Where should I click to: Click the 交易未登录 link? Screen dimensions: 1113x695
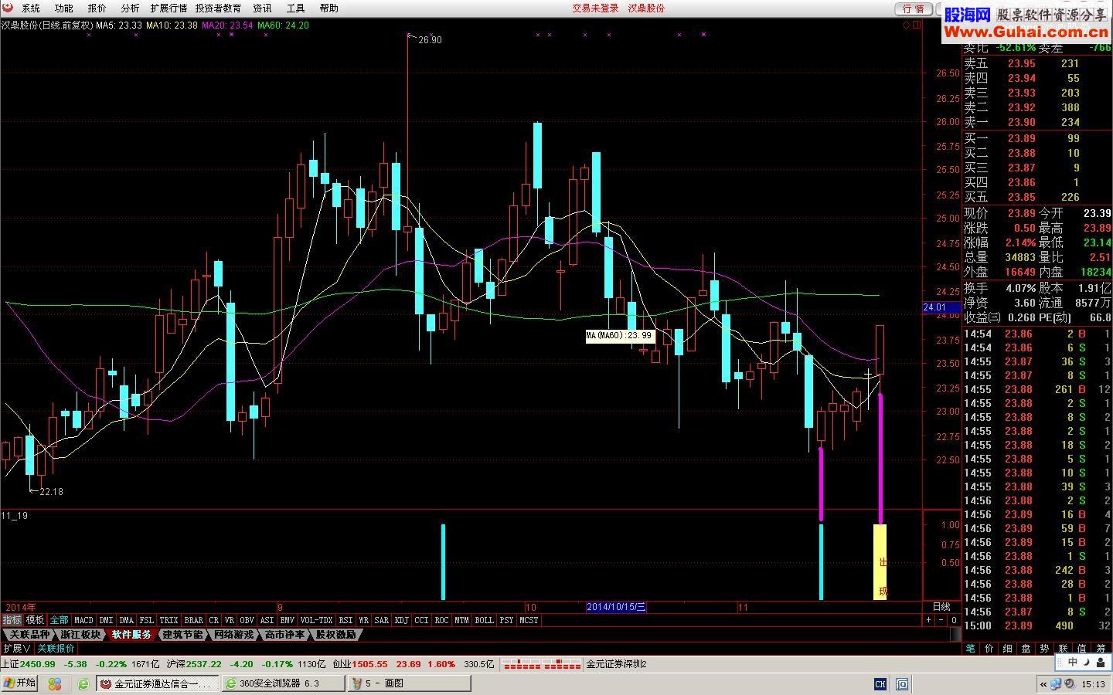[x=595, y=8]
